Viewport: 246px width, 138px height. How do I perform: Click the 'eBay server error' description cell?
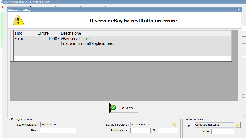pos(146,46)
